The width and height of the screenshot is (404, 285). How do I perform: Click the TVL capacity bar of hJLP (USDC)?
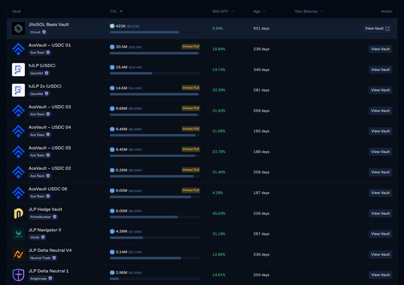tap(155, 73)
